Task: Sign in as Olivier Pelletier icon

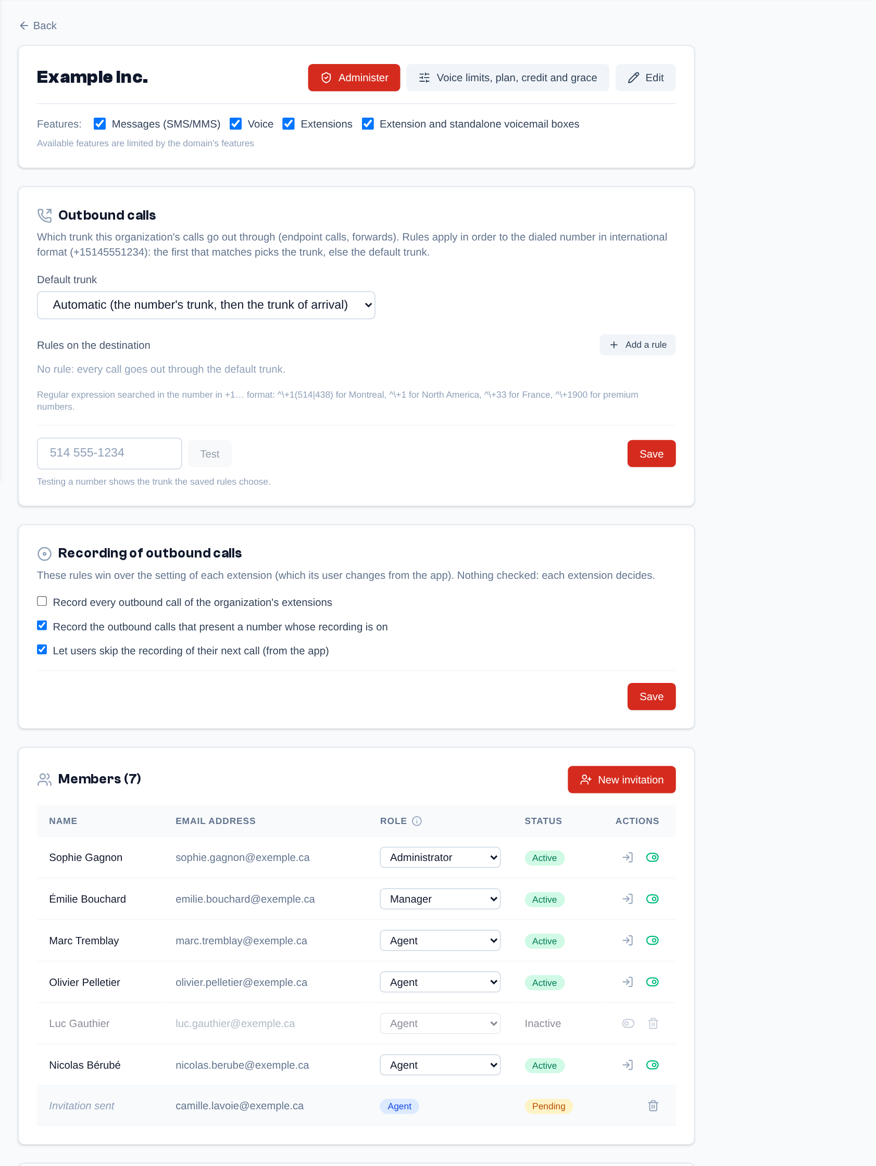Action: pos(627,982)
